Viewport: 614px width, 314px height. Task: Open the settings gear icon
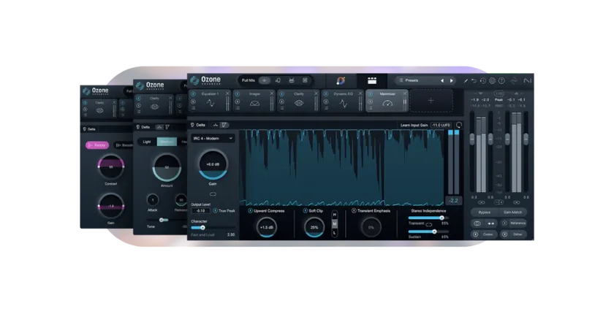tap(492, 81)
